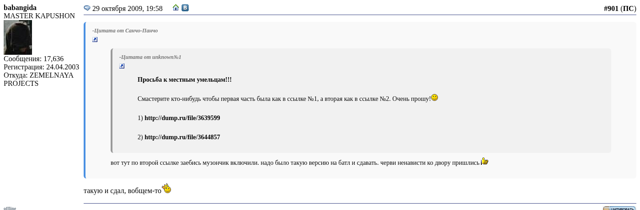This screenshot has width=640, height=210.
Task: Click the 'Цитата от Санчо-Панчо' header
Action: [125, 31]
